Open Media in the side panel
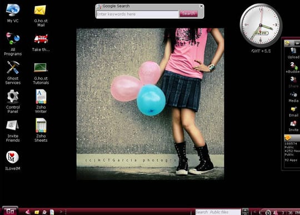The width and height of the screenshot is (300, 215). (293, 97)
